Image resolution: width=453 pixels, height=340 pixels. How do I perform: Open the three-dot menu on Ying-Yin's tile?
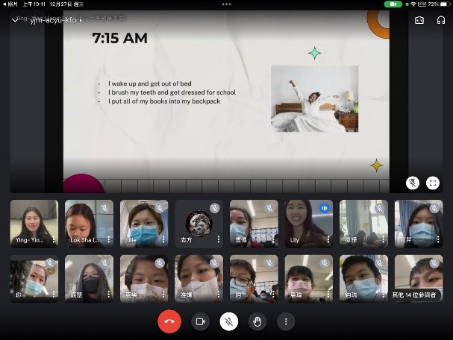click(54, 239)
